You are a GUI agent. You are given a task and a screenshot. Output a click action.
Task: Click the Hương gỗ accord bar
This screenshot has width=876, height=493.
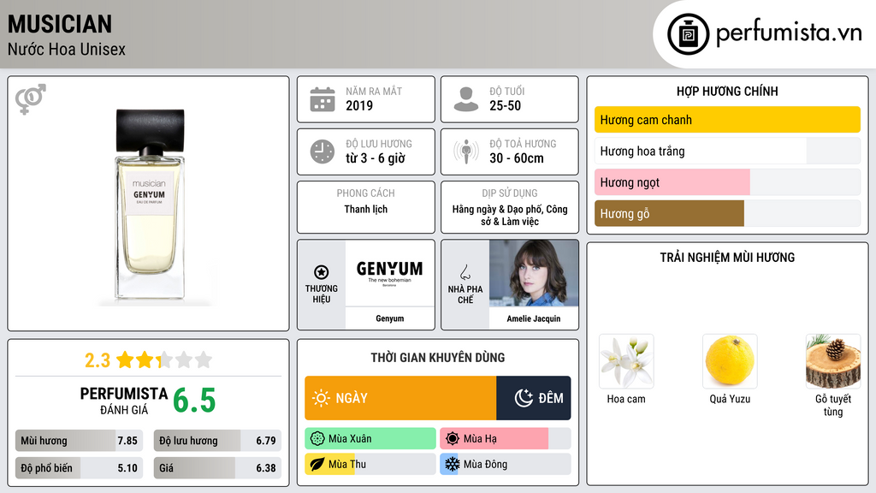tap(727, 213)
